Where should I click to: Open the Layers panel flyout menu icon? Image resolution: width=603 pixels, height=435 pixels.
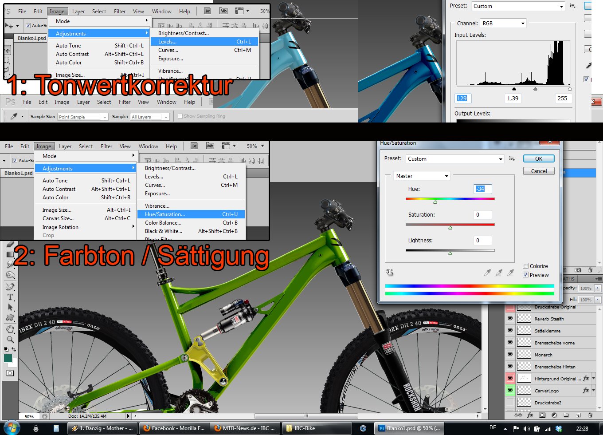pos(599,279)
